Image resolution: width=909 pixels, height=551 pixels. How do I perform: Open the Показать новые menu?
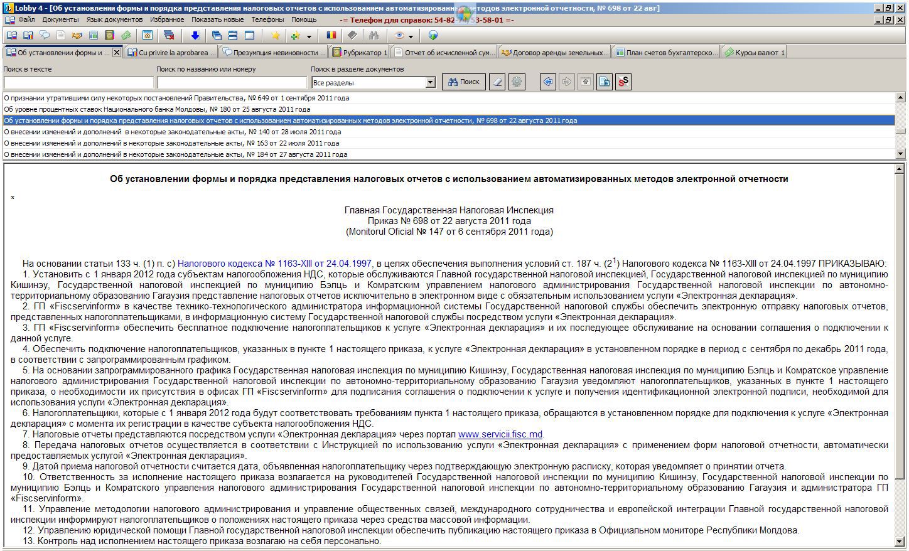218,19
